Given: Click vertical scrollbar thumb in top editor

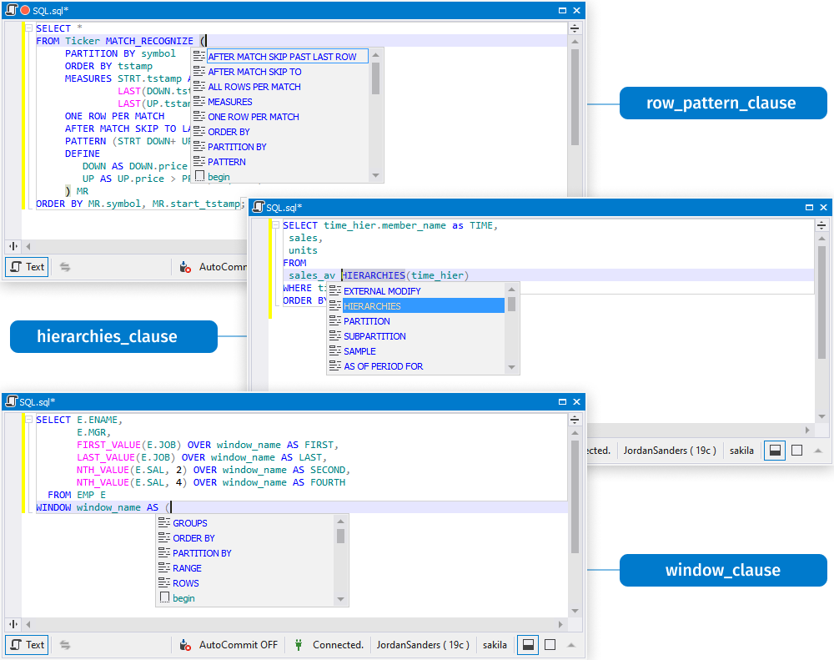Looking at the screenshot, I should point(575,98).
